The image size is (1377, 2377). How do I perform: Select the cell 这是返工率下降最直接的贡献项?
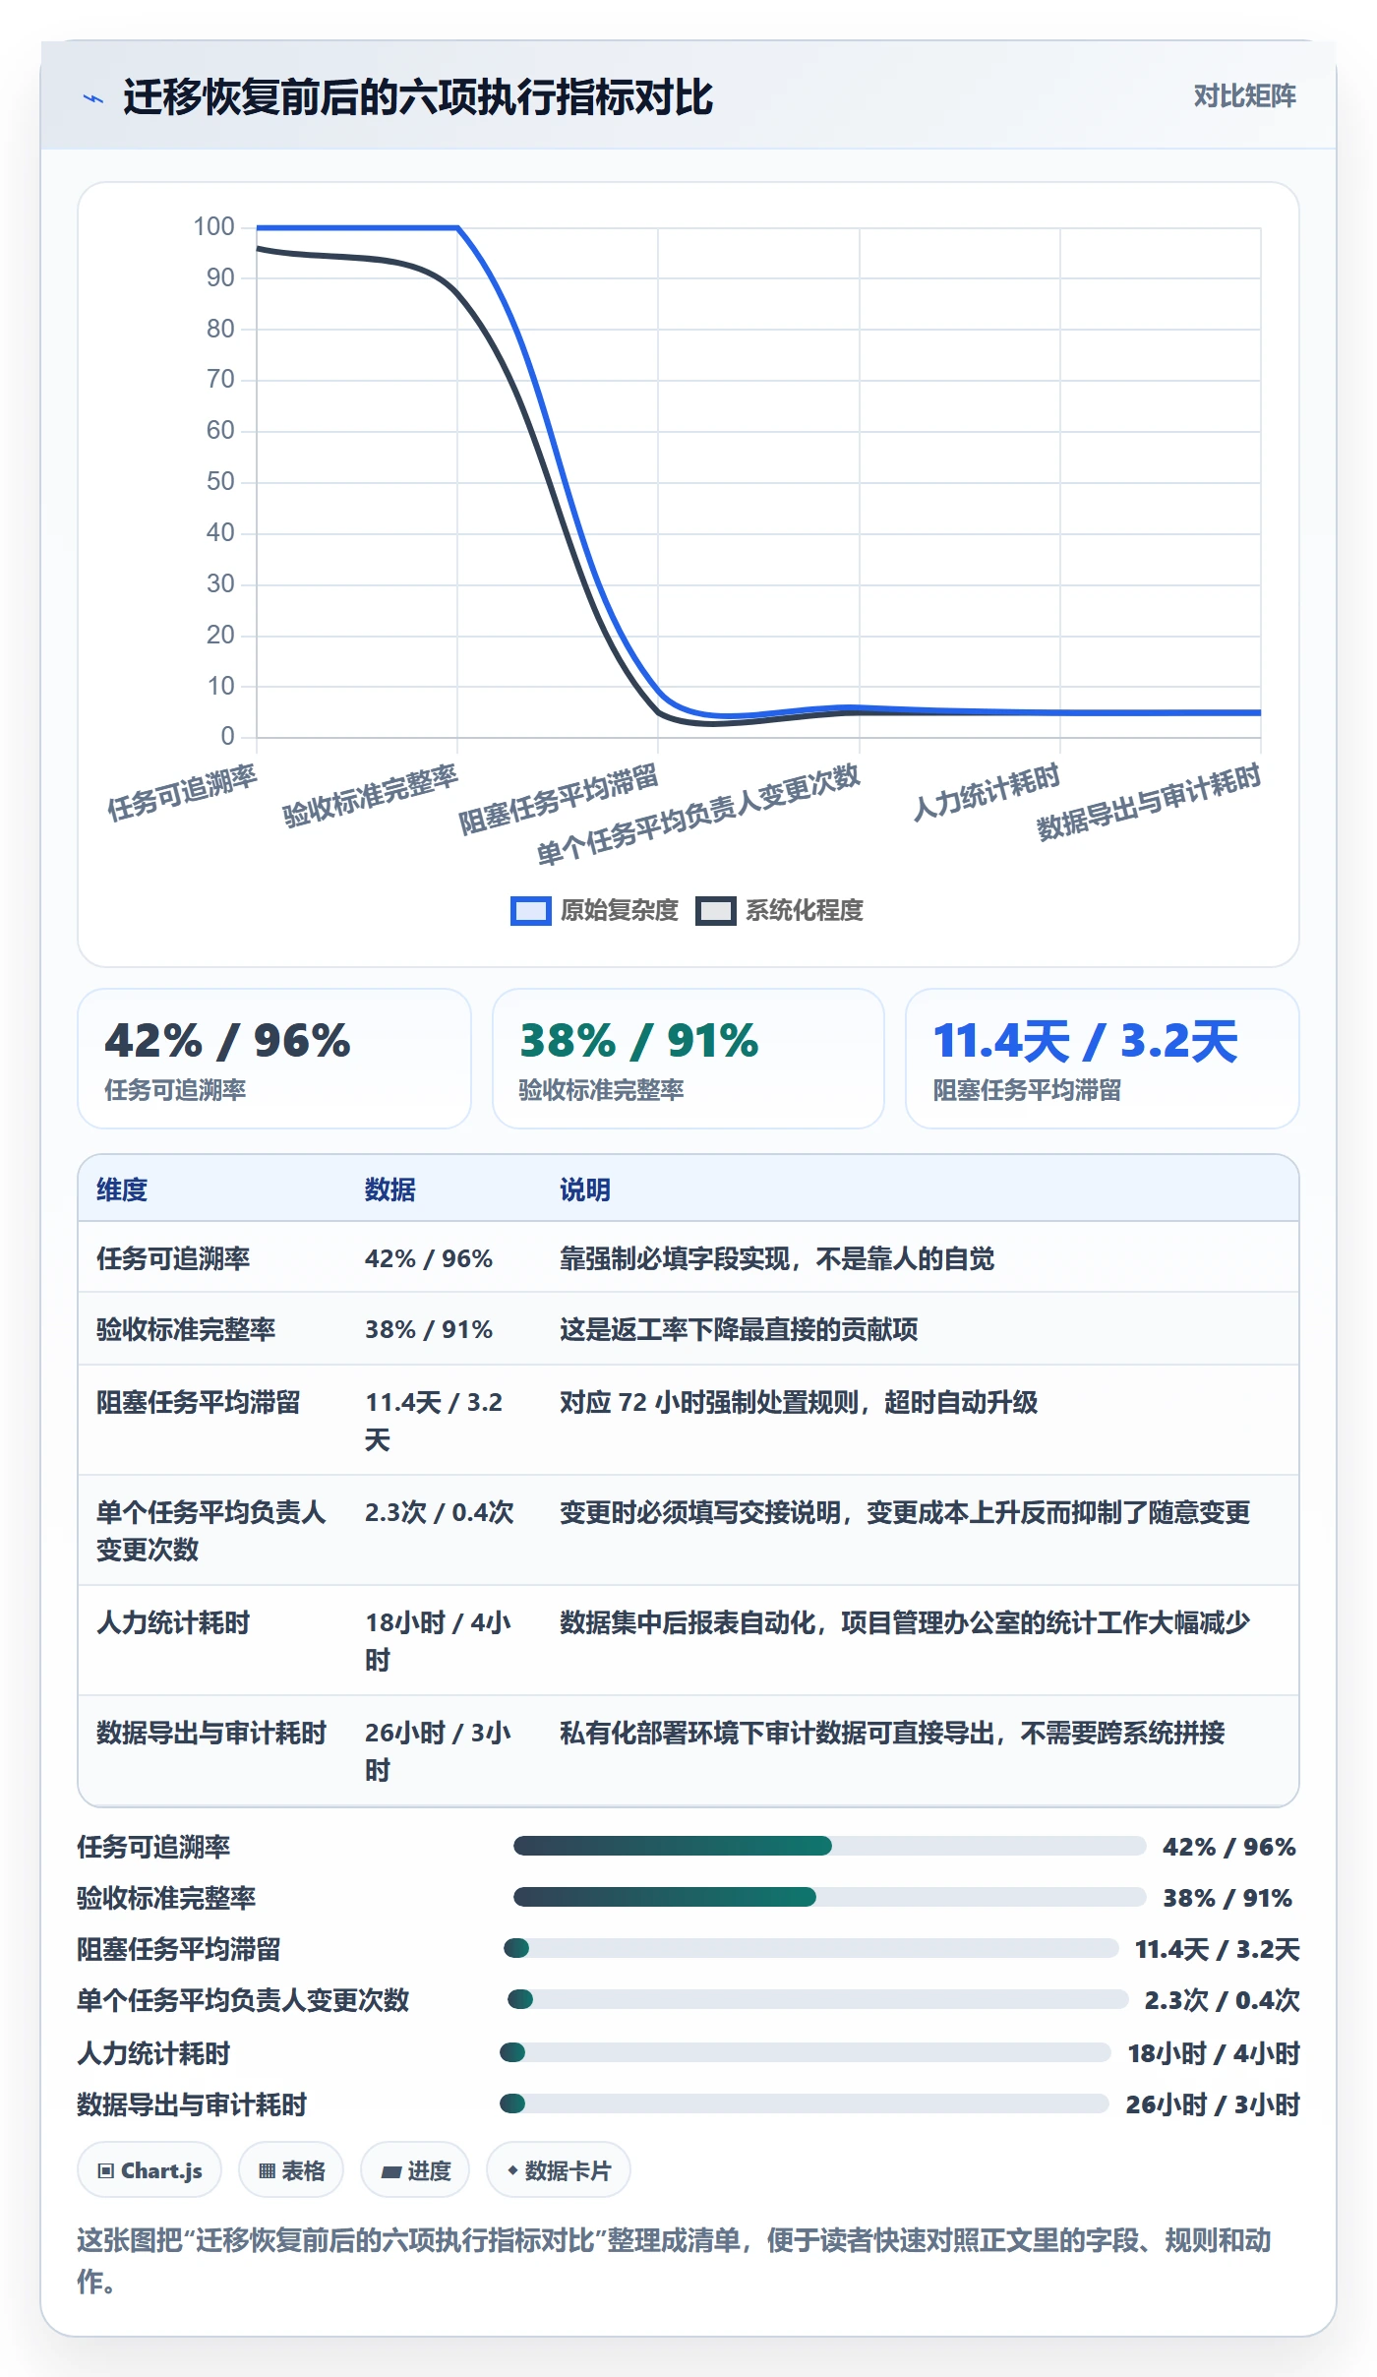click(x=739, y=1329)
